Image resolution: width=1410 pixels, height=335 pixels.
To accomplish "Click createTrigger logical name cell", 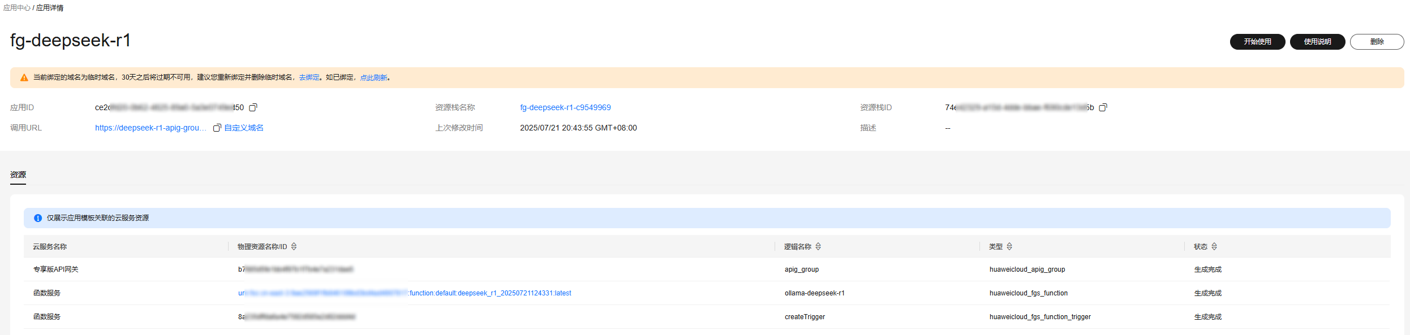I will click(x=805, y=317).
